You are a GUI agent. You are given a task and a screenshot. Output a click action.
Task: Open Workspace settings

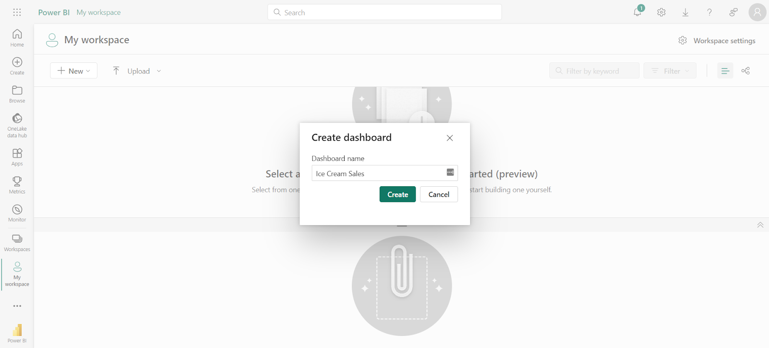(717, 41)
